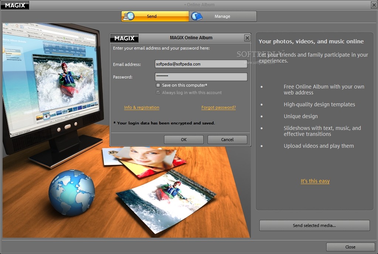Click 'Your photos, videos, and music online' heading
378x254 pixels.
pyautogui.click(x=311, y=41)
